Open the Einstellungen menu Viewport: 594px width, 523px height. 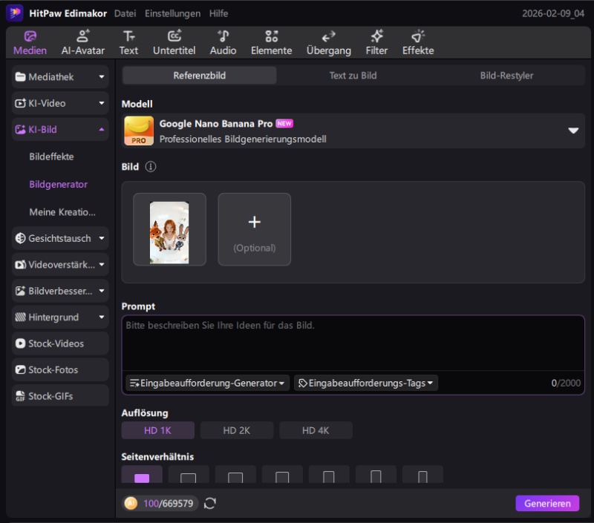click(172, 13)
